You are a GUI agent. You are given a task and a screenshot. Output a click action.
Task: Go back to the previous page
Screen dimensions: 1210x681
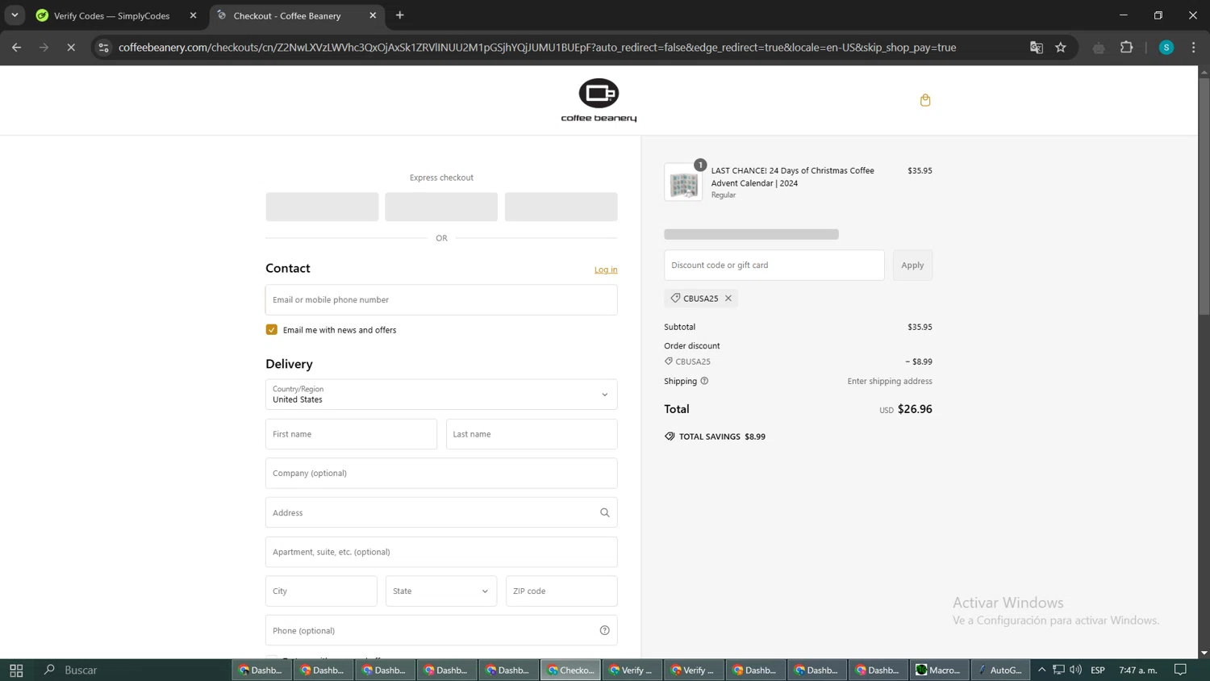[x=17, y=48]
